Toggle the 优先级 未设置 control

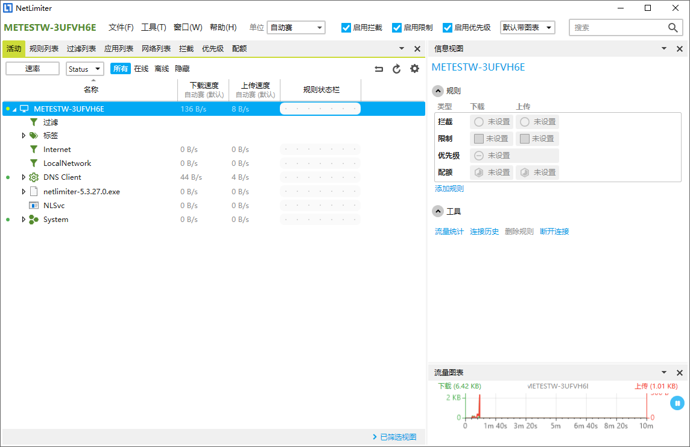click(514, 155)
